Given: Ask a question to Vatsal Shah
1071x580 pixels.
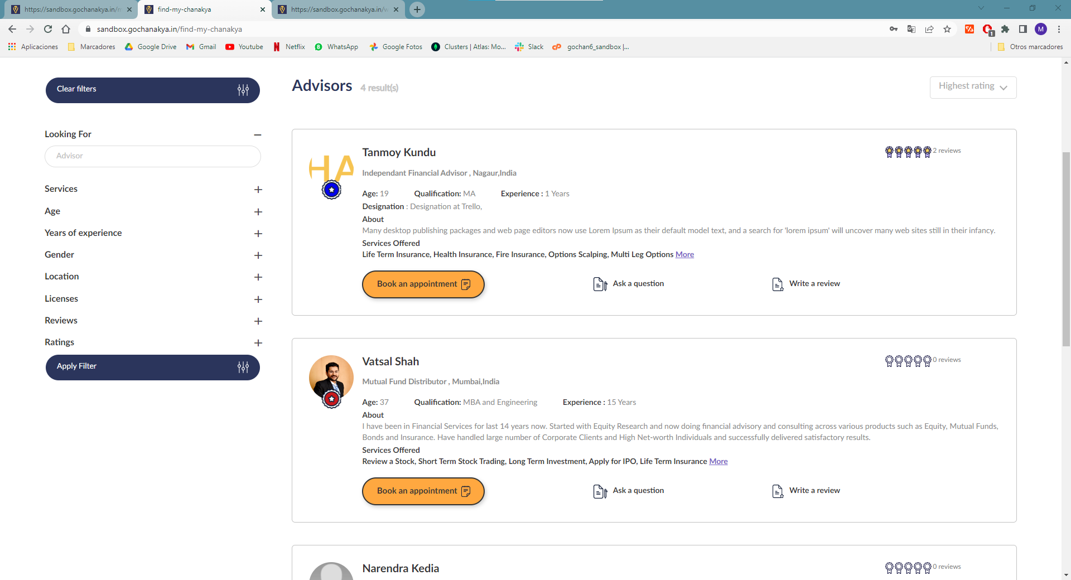Looking at the screenshot, I should coord(629,491).
